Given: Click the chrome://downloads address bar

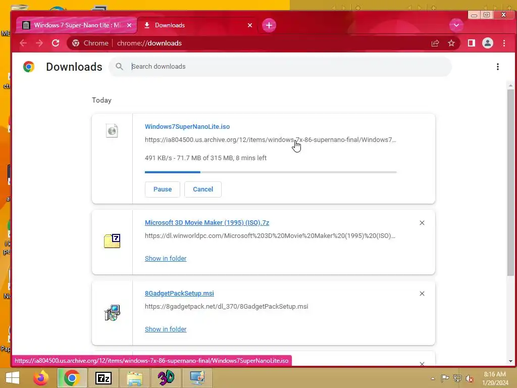Looking at the screenshot, I should [264, 43].
